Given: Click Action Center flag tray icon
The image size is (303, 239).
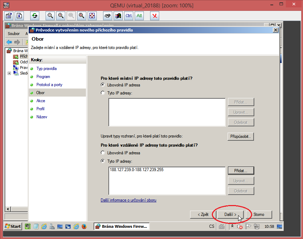Looking at the screenshot, I should pos(248,226).
